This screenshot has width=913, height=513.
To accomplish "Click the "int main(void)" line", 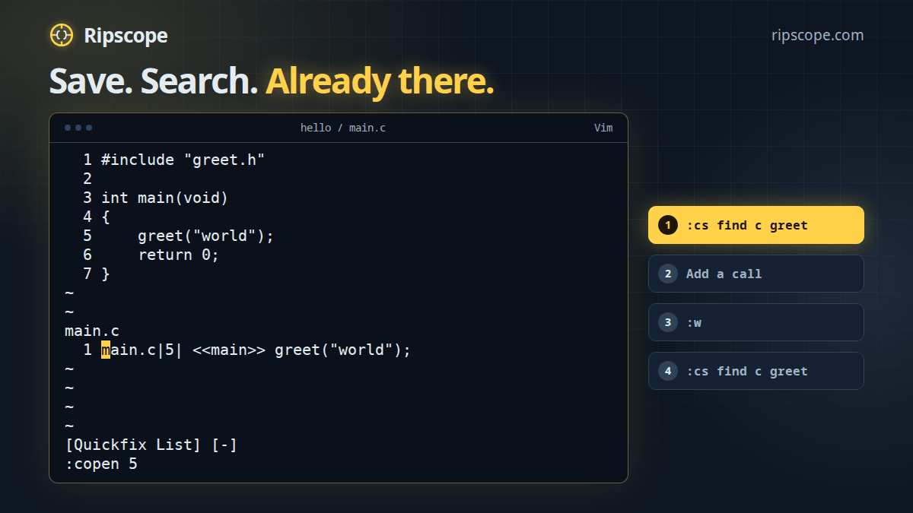I will tap(165, 198).
